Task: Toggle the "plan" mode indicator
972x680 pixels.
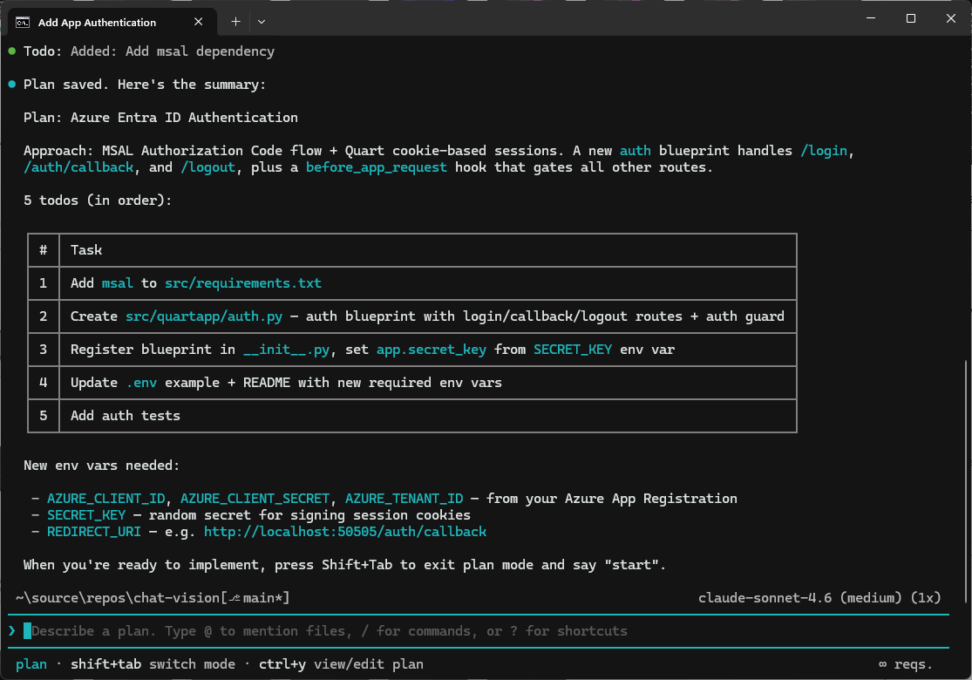Action: tap(31, 663)
